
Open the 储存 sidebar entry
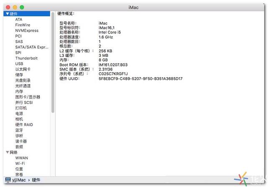point(19,75)
